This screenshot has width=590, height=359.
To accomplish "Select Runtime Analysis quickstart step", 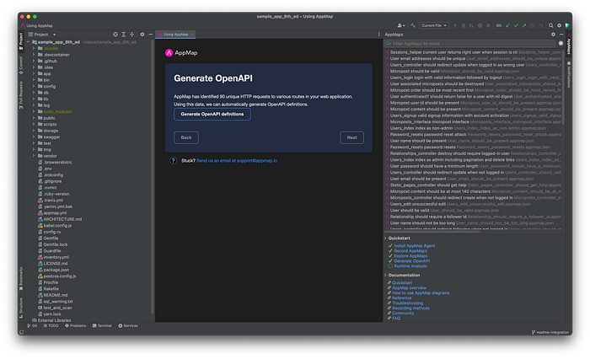I will pos(410,266).
